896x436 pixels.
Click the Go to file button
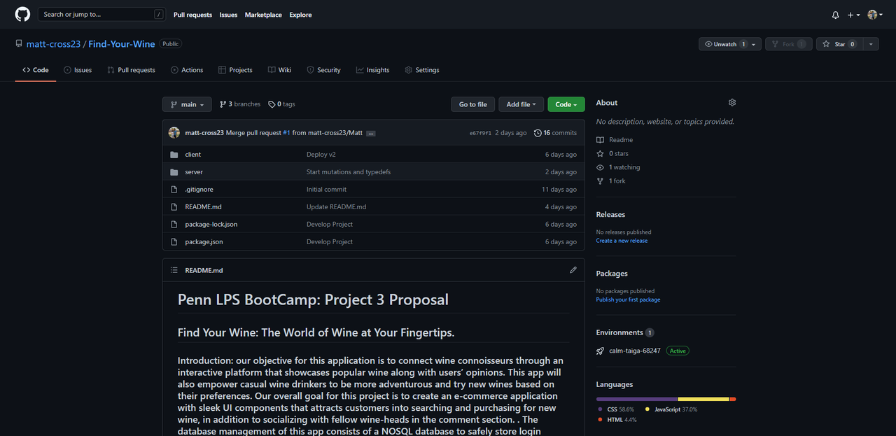(x=473, y=104)
